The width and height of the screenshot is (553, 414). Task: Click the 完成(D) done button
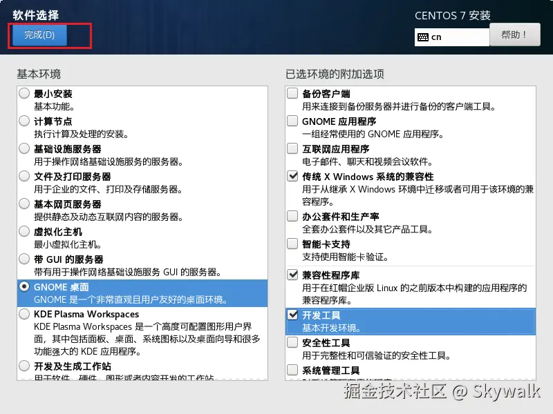(39, 35)
